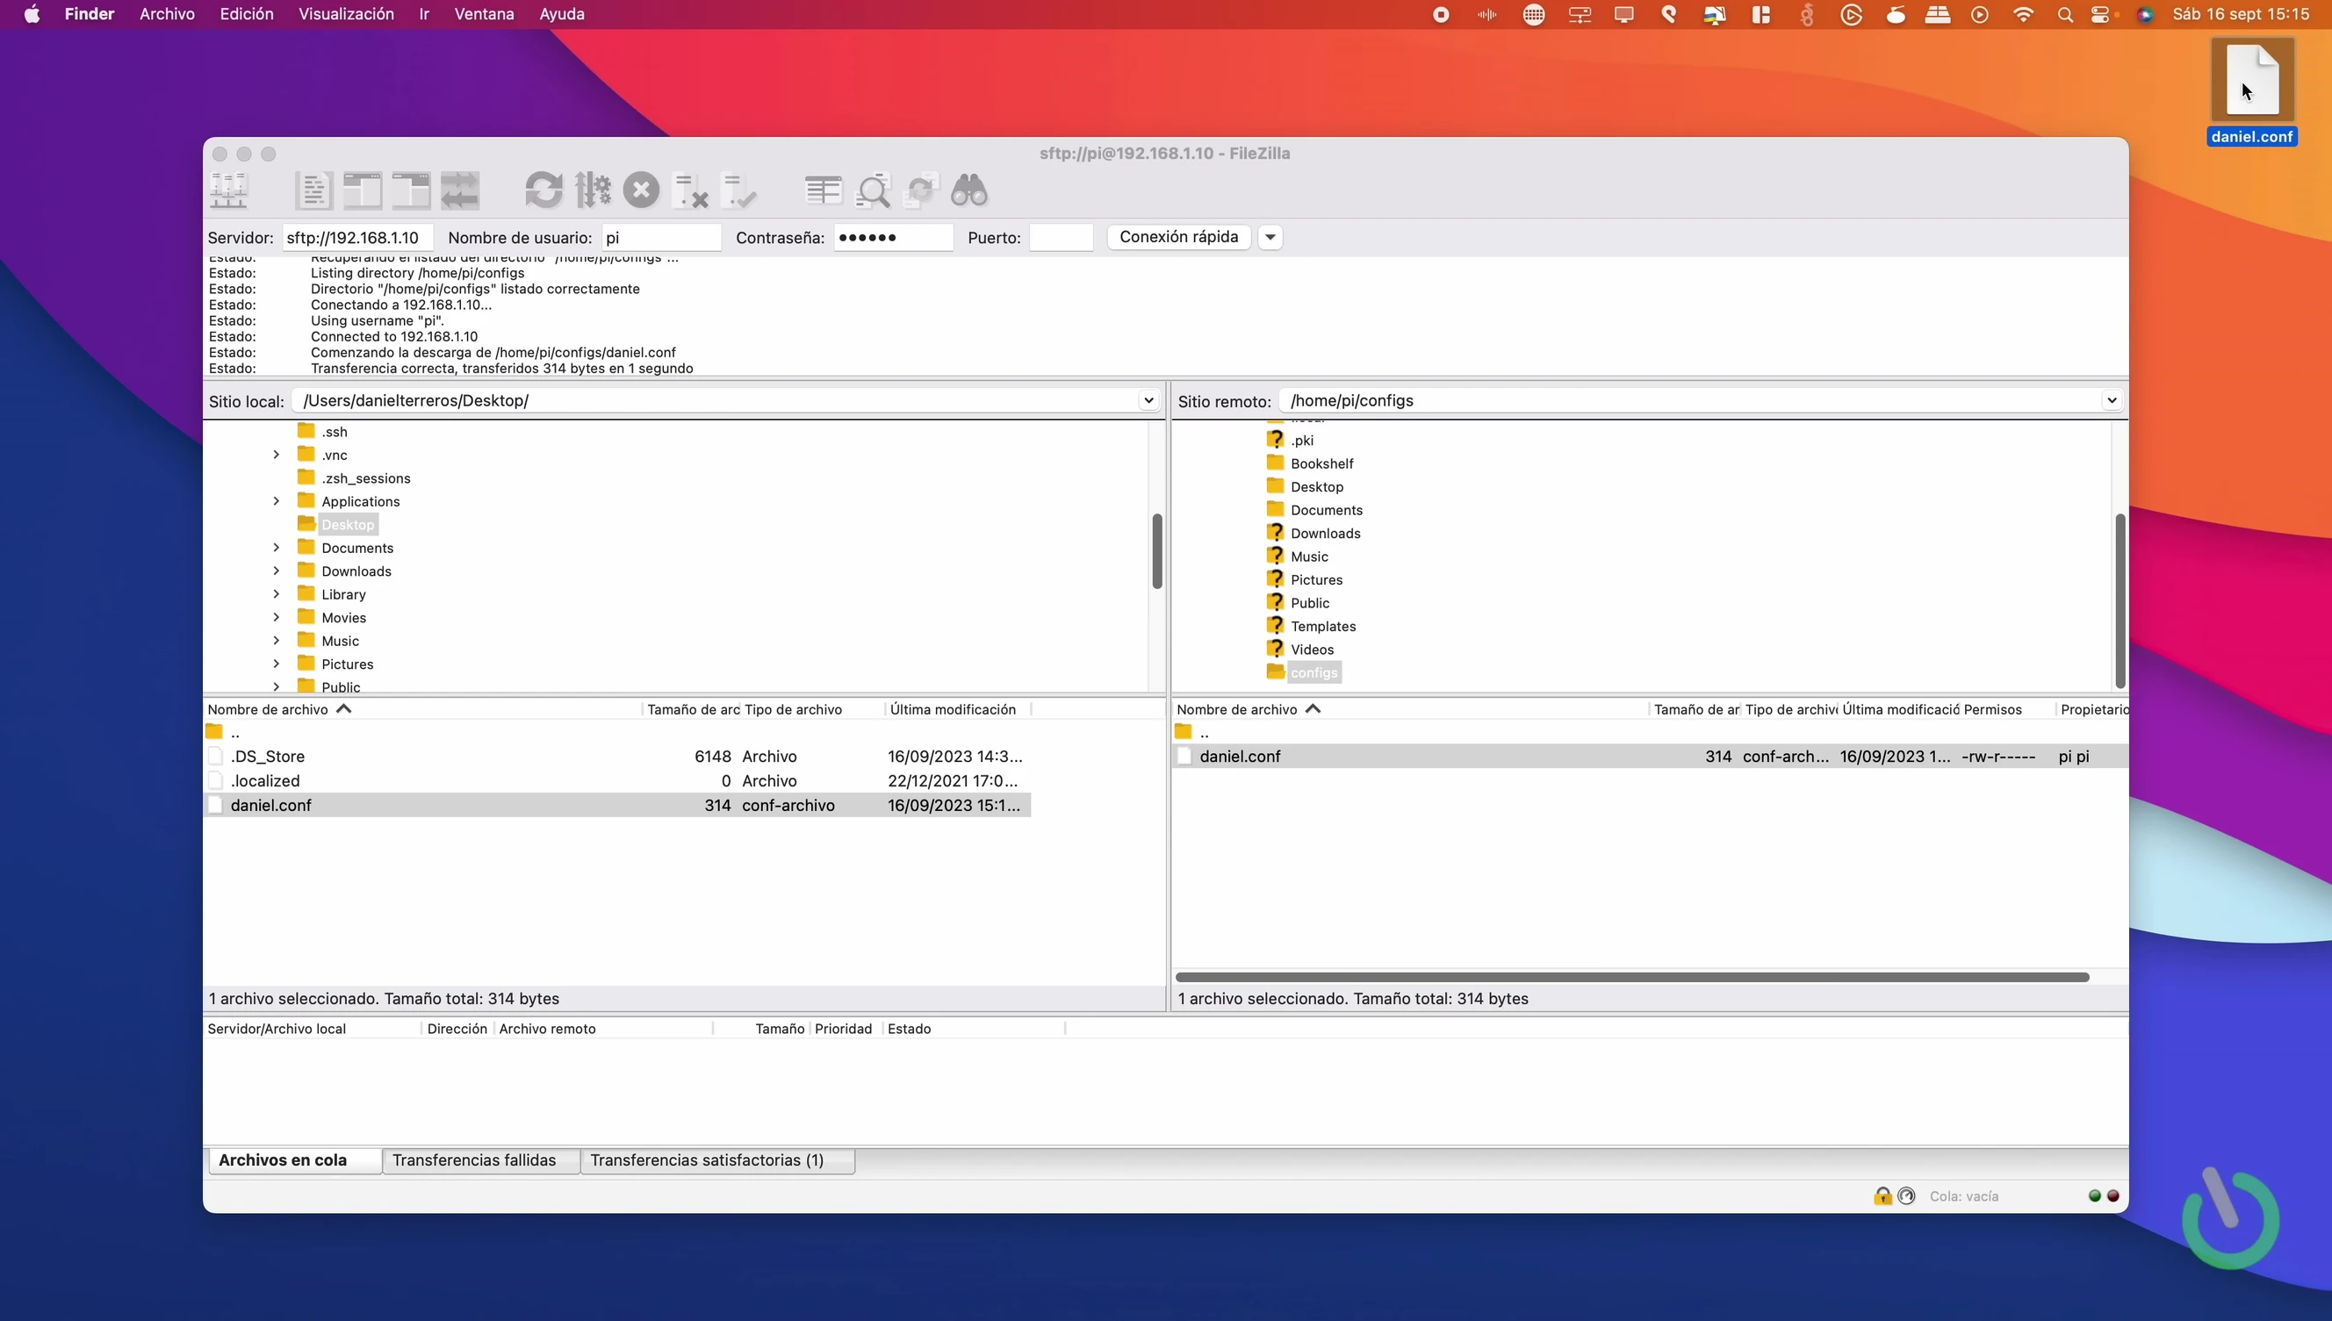Open the Archivo menu
The width and height of the screenshot is (2332, 1321).
(x=167, y=15)
